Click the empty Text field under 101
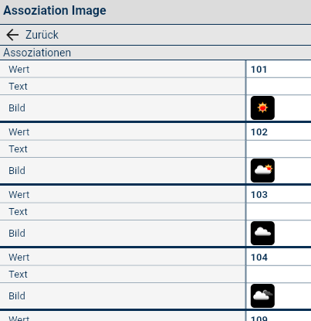 click(x=279, y=87)
